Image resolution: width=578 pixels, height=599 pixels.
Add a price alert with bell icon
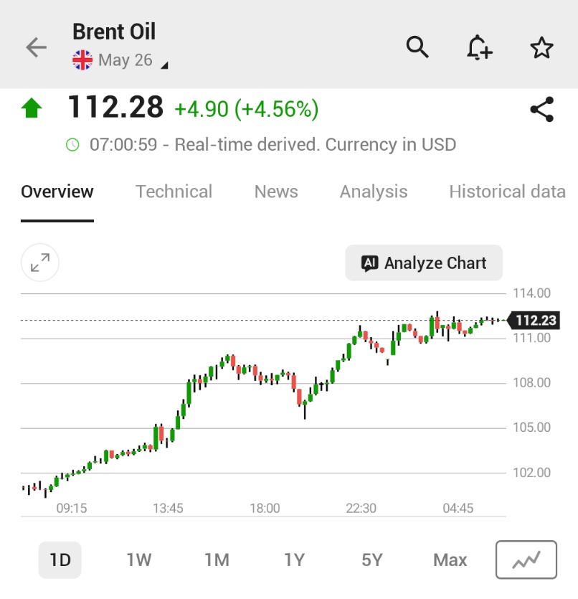point(480,47)
